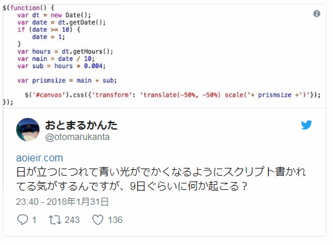Click the retweet count 243

[x=72, y=220]
